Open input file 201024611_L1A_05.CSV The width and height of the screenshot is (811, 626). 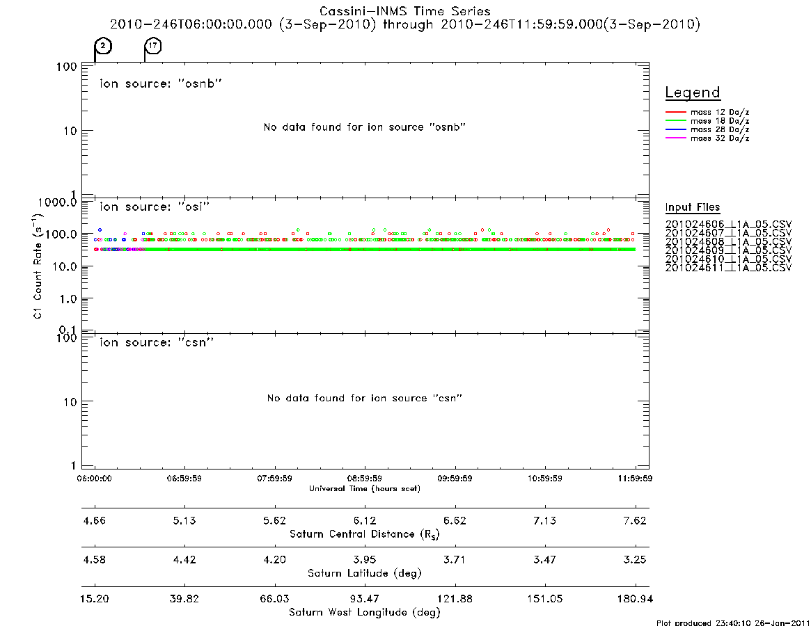(728, 268)
